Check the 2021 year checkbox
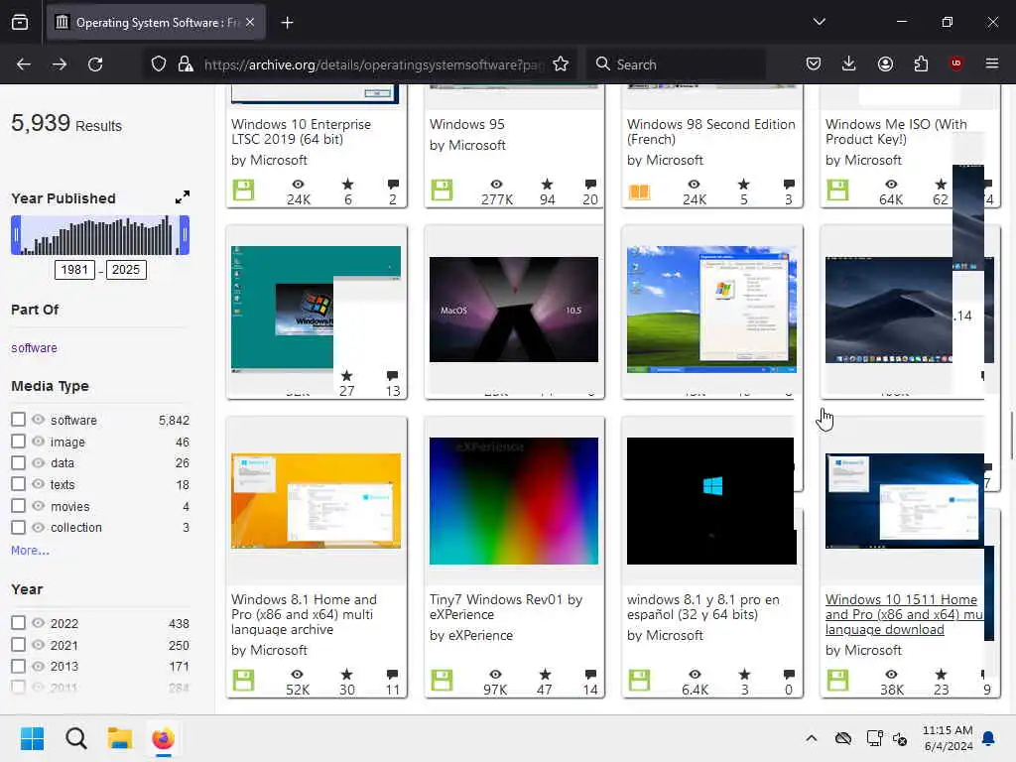Viewport: 1016px width, 762px height. (x=18, y=645)
